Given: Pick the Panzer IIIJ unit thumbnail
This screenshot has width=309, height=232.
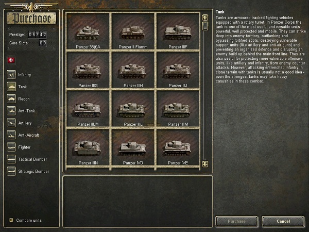Looking at the screenshot, I should point(178,70).
